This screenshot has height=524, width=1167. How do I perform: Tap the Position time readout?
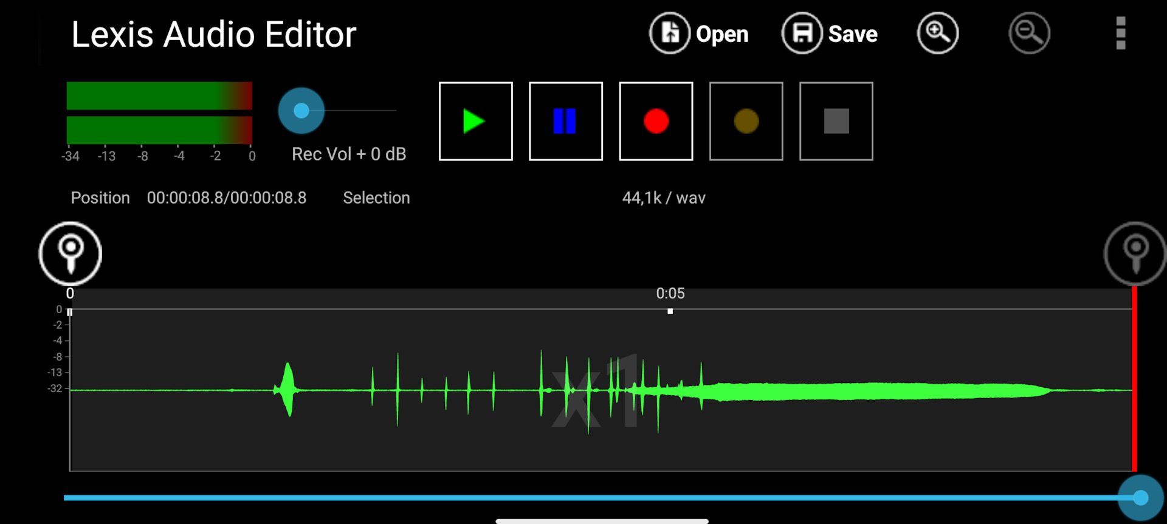click(226, 198)
